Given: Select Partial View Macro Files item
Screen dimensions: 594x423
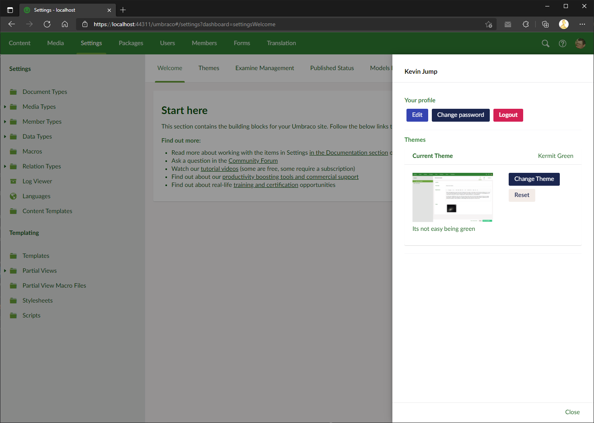Looking at the screenshot, I should tap(54, 286).
